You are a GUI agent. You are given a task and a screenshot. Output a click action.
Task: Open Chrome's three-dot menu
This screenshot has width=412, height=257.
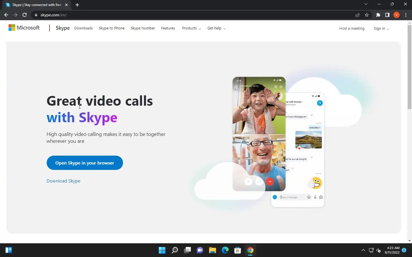pyautogui.click(x=406, y=15)
